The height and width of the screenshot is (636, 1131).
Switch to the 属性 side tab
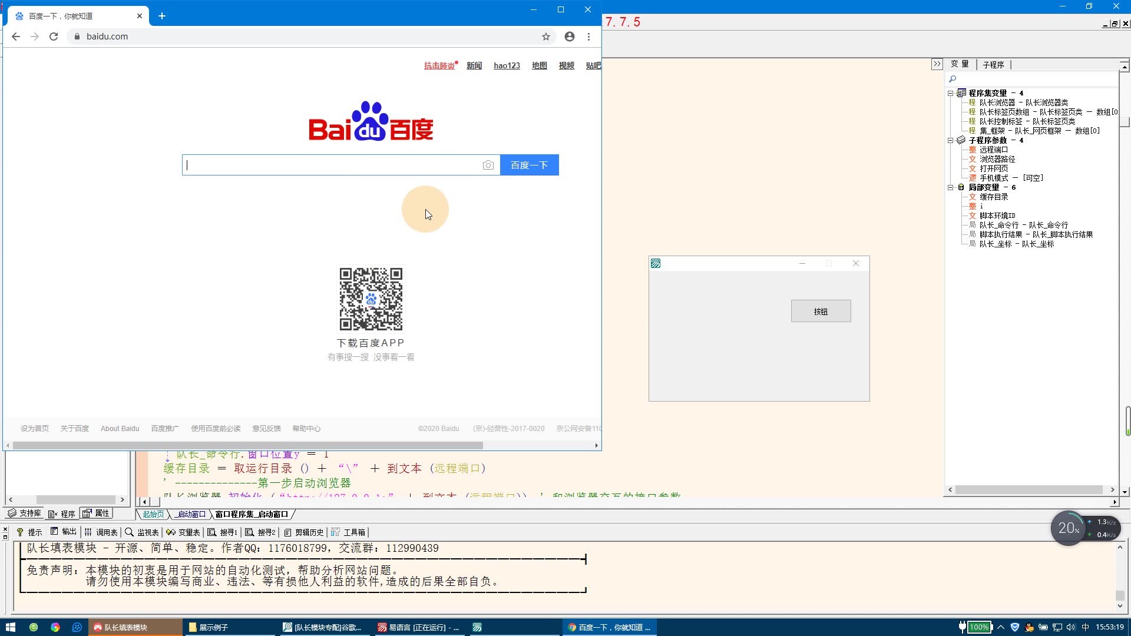point(97,514)
